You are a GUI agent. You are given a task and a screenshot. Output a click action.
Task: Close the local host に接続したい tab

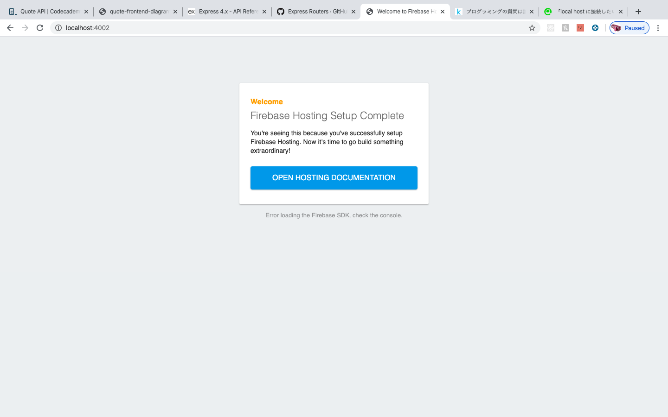point(621,12)
